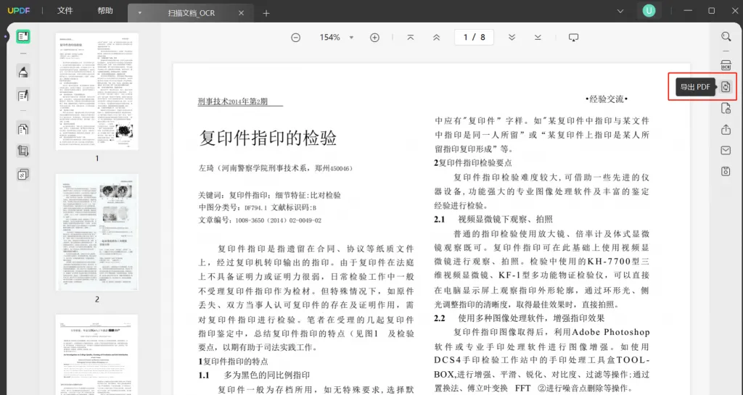Image resolution: width=743 pixels, height=395 pixels.
Task: Click the heading 1复印件指印的特点
Action: pyautogui.click(x=233, y=362)
